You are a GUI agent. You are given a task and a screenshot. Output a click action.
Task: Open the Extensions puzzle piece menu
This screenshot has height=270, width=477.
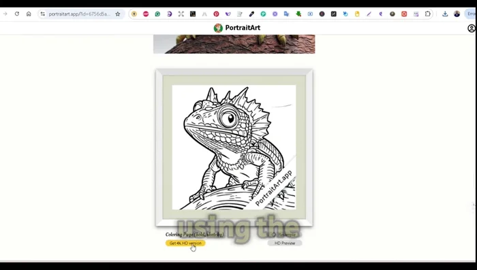click(428, 14)
